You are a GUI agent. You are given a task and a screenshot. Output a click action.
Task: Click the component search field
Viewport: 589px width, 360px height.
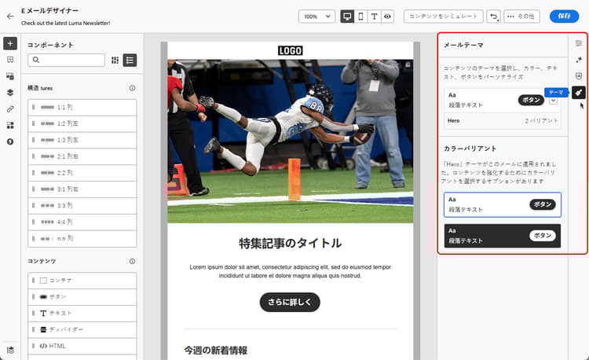click(x=66, y=60)
